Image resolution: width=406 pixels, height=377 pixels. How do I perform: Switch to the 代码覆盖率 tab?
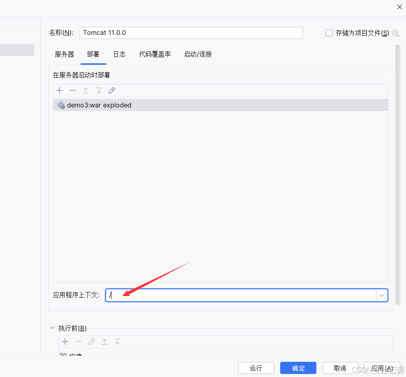(155, 54)
